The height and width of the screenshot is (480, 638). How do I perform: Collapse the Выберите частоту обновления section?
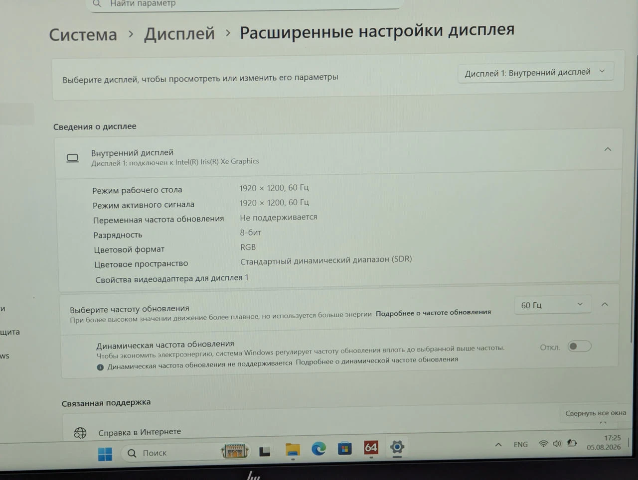pos(605,304)
